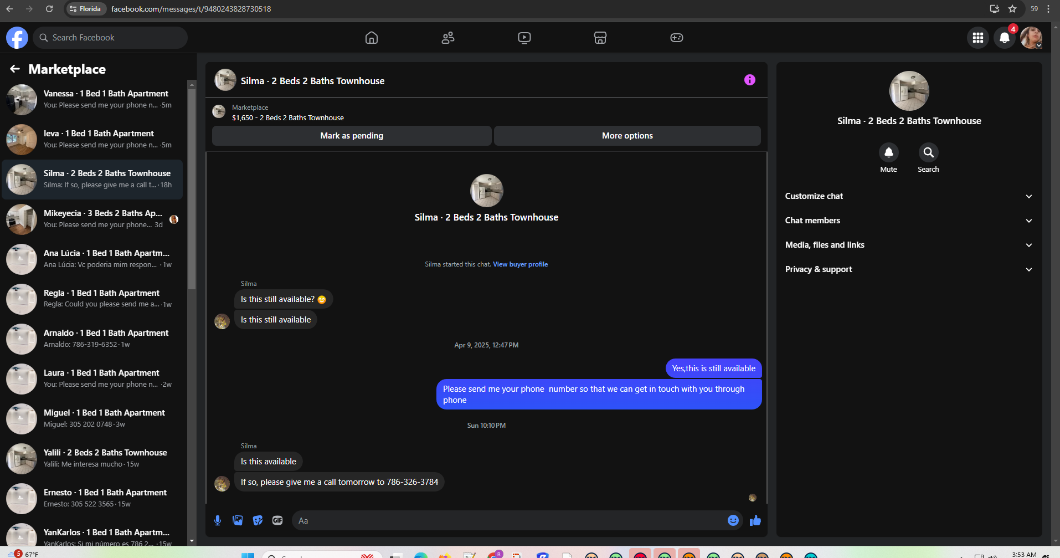Click the install app icon in address bar
The image size is (1060, 558).
995,9
